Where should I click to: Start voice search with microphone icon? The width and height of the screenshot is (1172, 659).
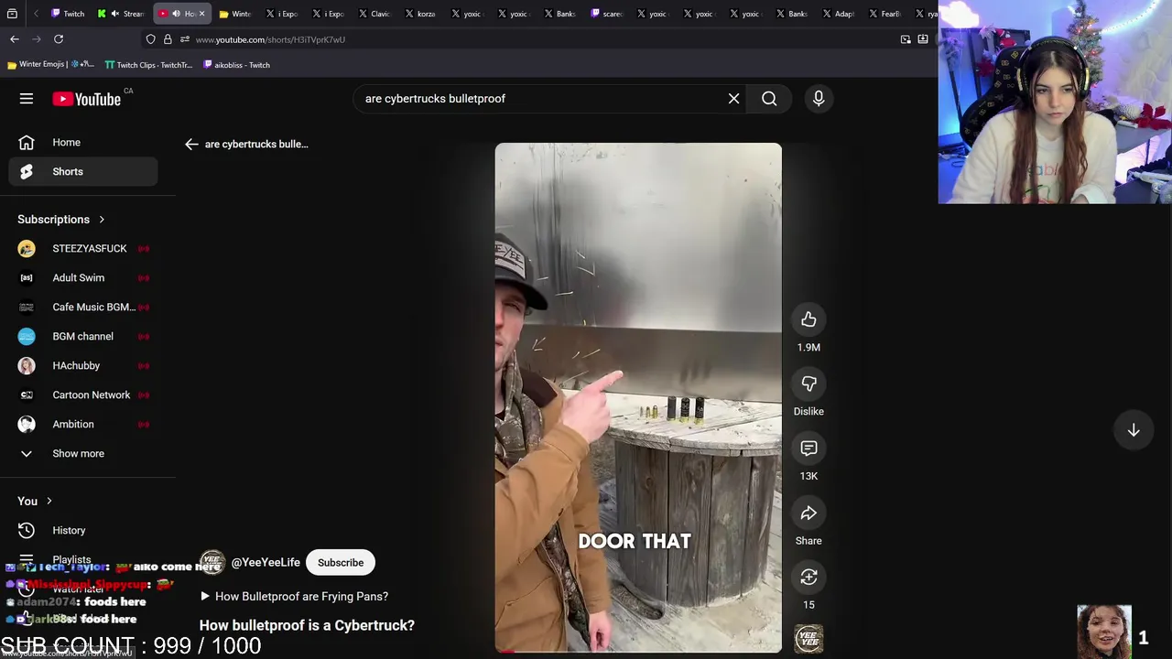[x=819, y=99]
